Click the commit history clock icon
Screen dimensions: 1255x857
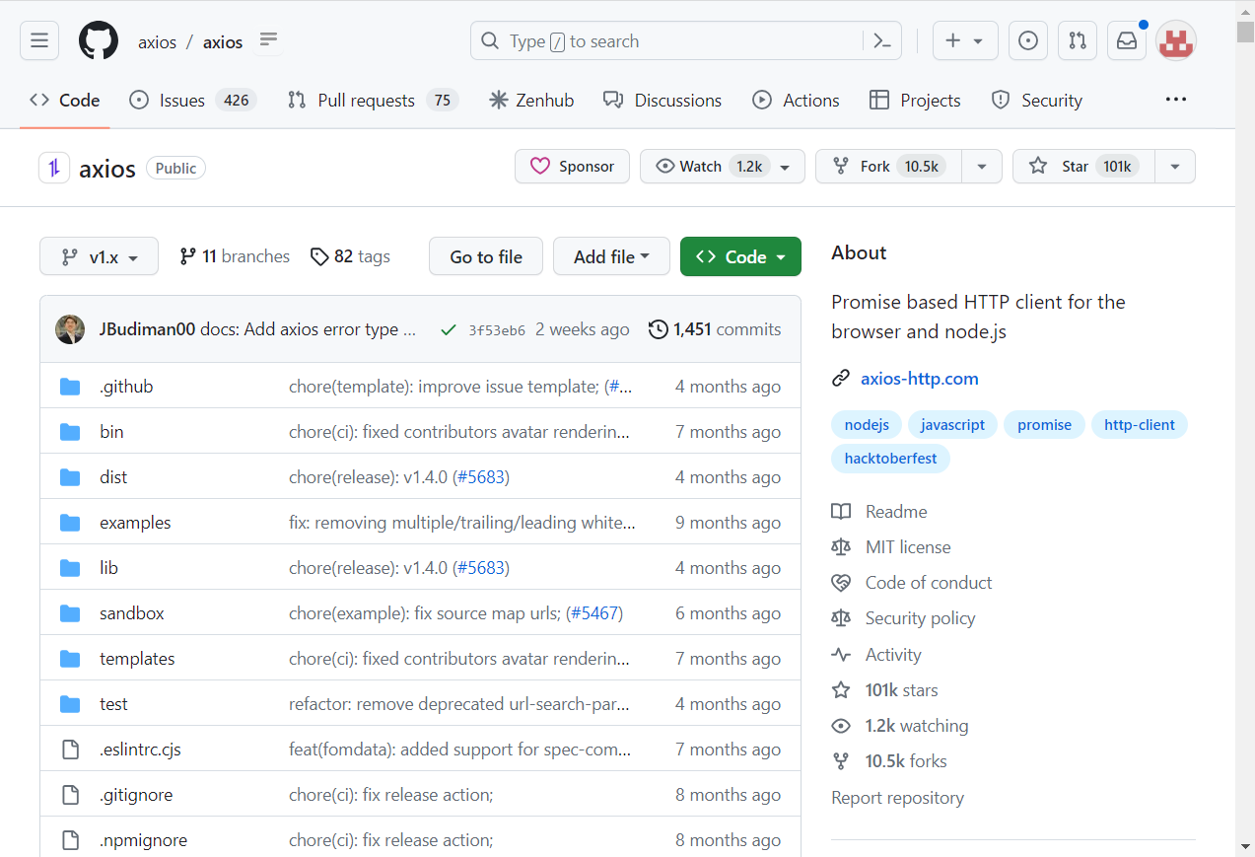click(658, 329)
